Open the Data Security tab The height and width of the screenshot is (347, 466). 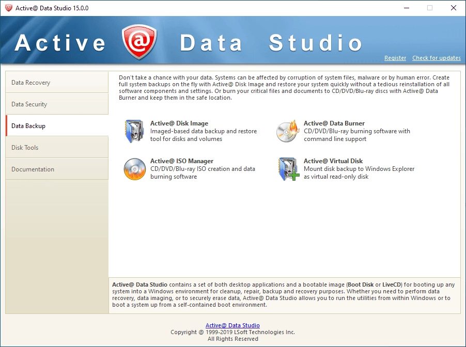point(57,104)
